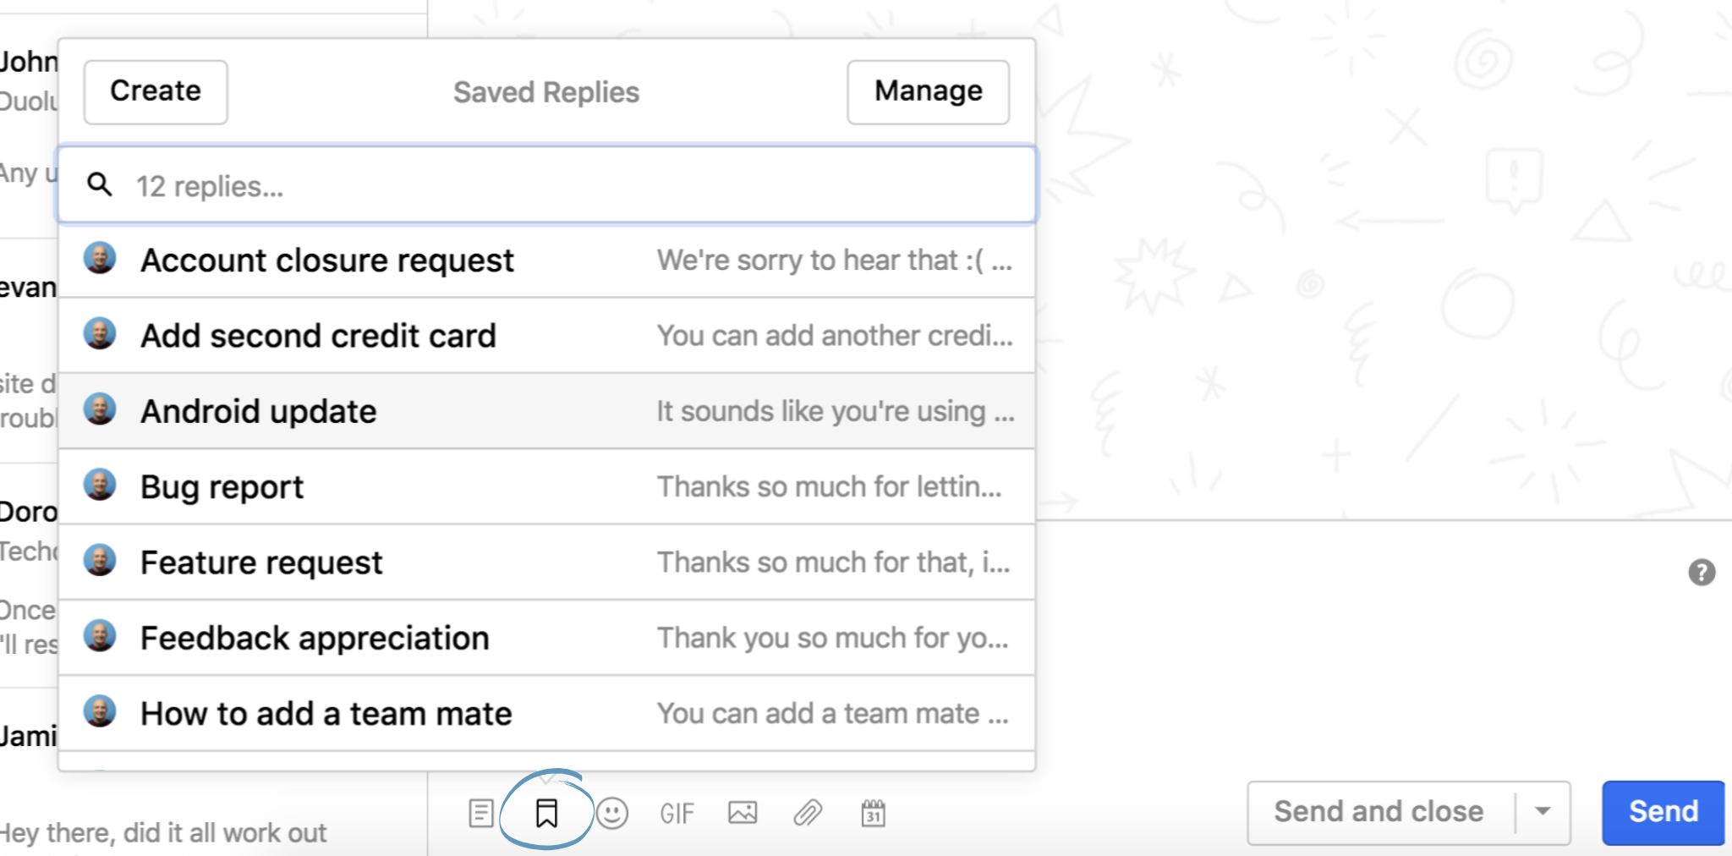Attach a file with paperclip icon
The width and height of the screenshot is (1732, 856).
point(808,813)
